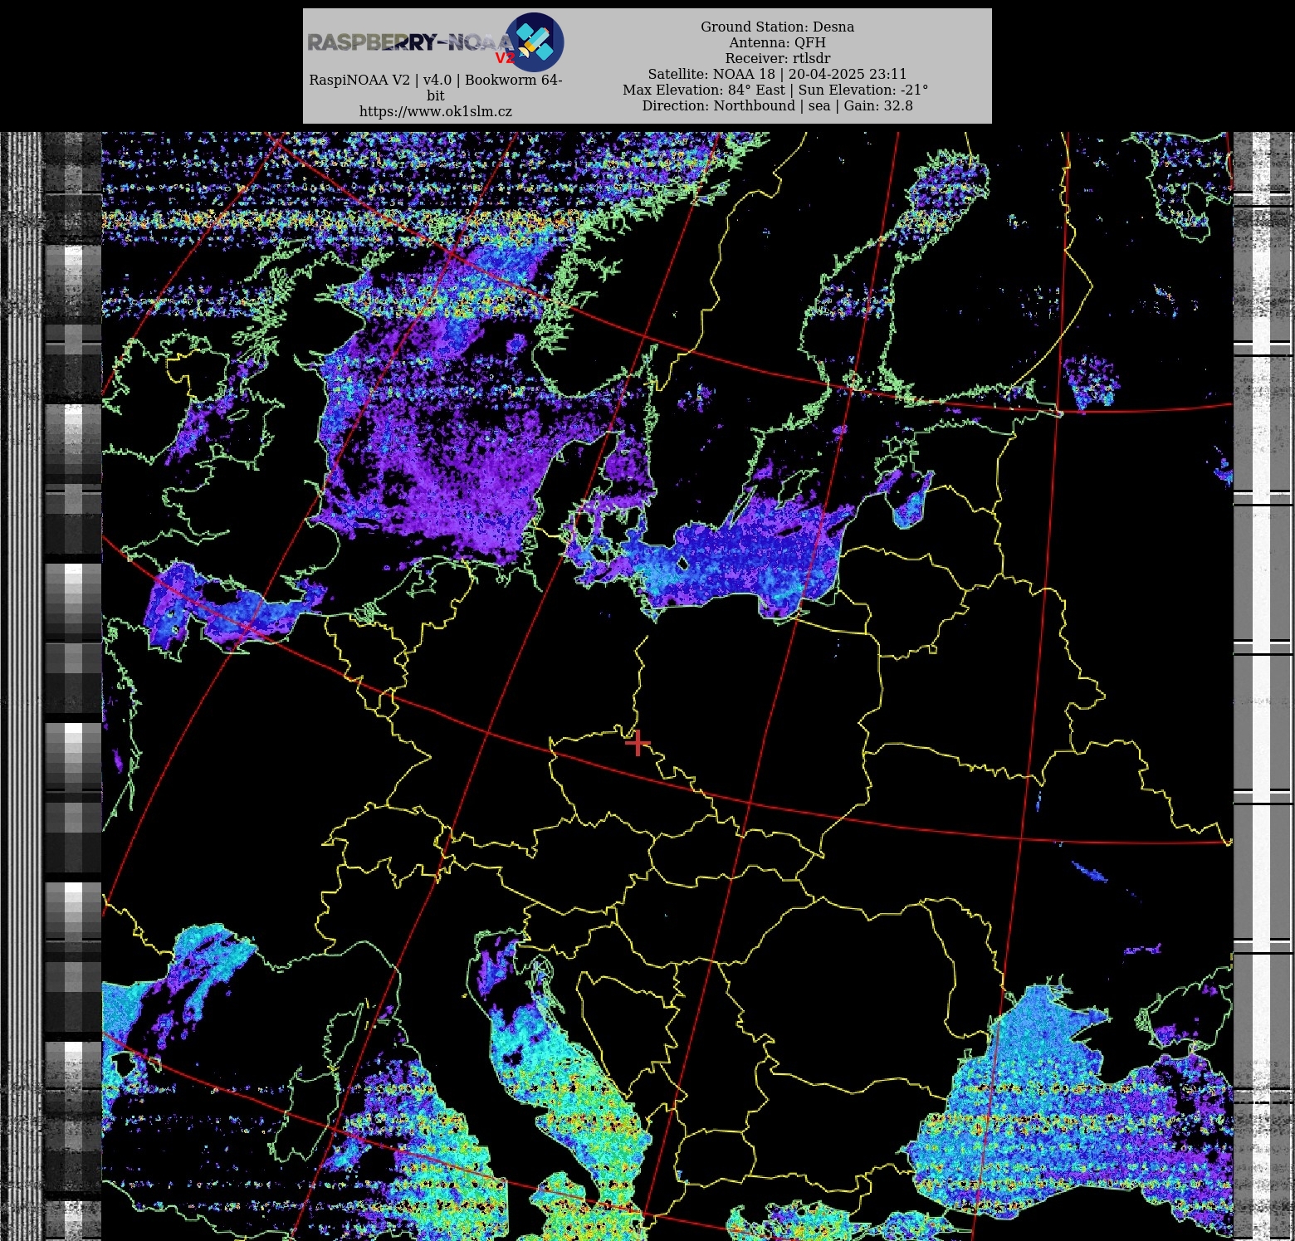The height and width of the screenshot is (1241, 1295).
Task: Select 'RaspiNOAA V2 | v4.0 | Bookworm 64-bit' text
Action: click(436, 87)
